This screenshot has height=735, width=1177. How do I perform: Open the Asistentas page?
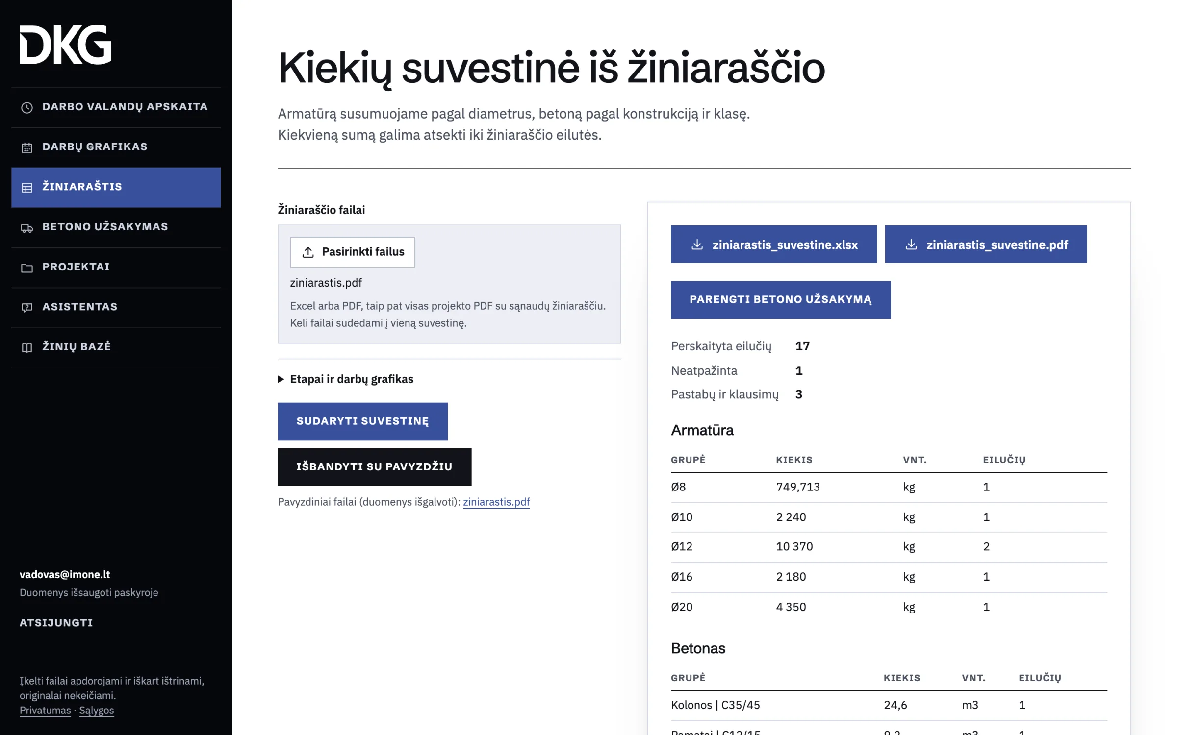116,307
